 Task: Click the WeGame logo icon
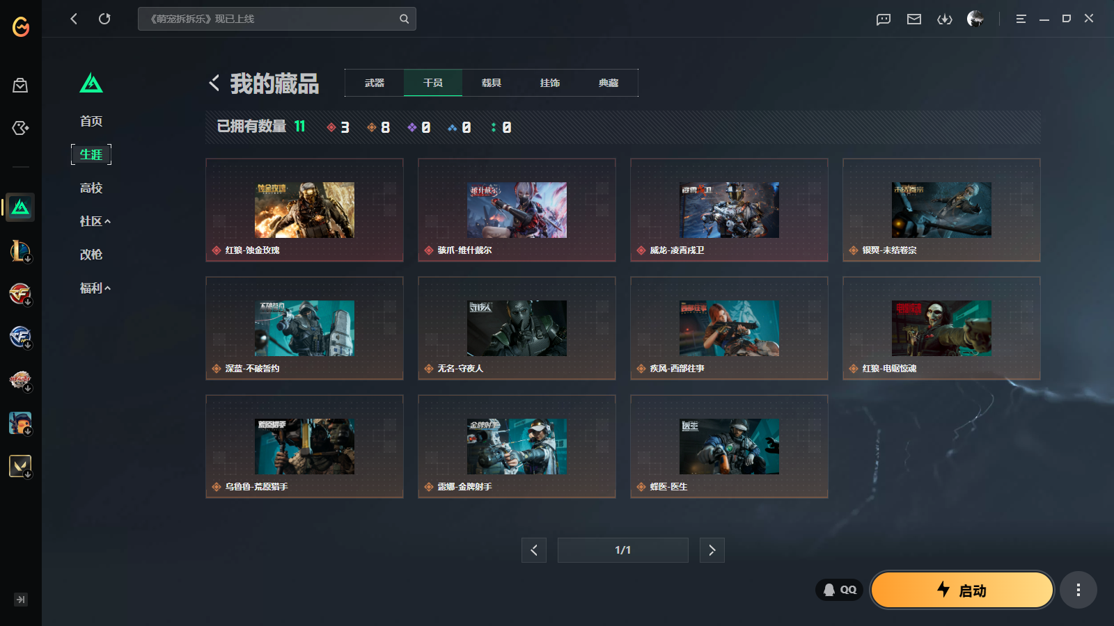tap(21, 26)
